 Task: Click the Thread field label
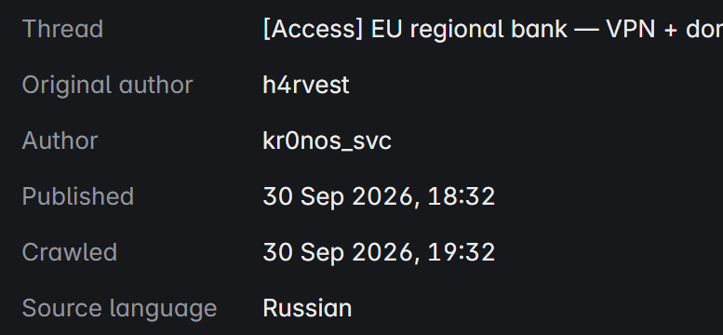(x=62, y=30)
